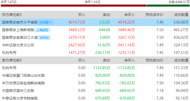Click the 预估卖出价 column header
The image size is (190, 101).
[154, 60]
